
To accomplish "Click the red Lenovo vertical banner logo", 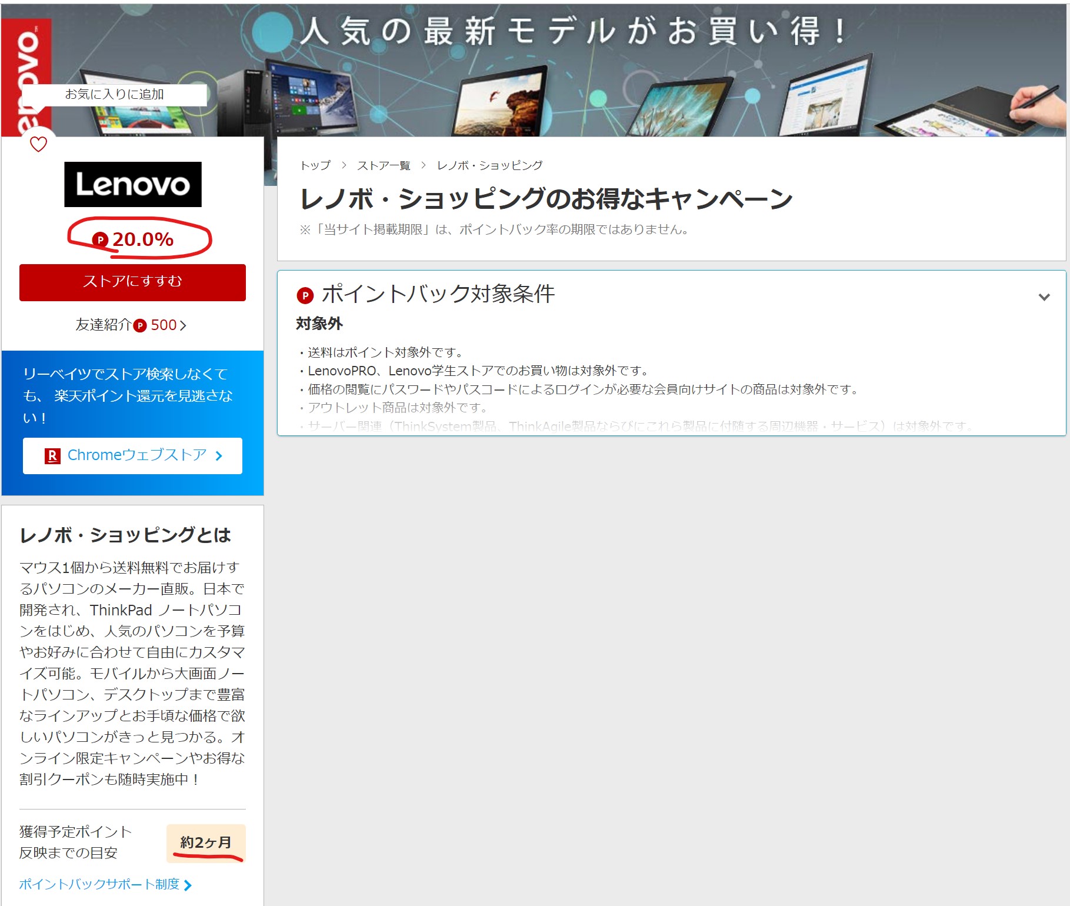I will (x=27, y=76).
